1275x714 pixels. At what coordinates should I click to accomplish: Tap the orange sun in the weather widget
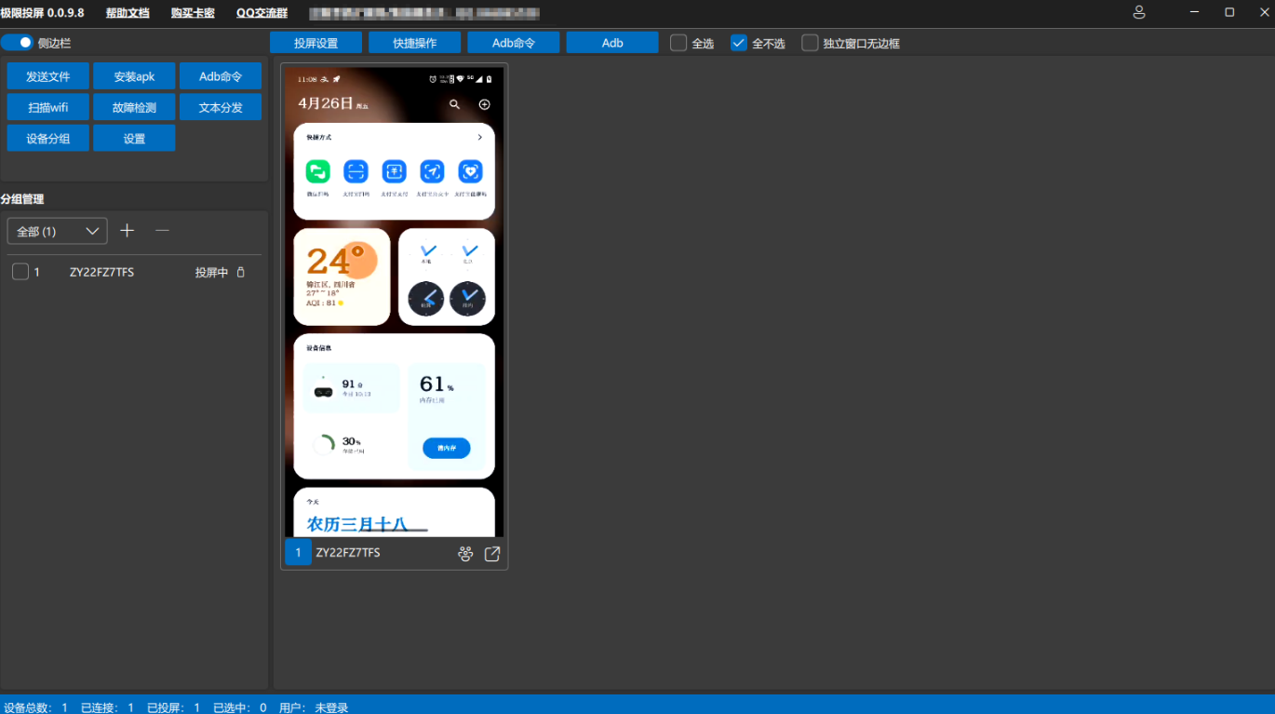[x=356, y=262]
